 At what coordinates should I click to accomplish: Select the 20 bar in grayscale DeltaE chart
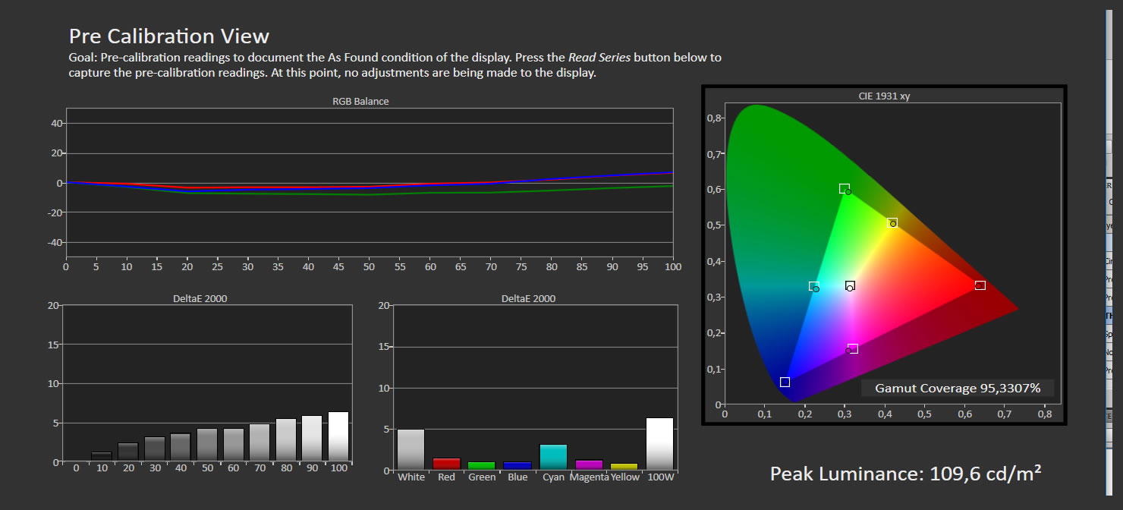[128, 452]
